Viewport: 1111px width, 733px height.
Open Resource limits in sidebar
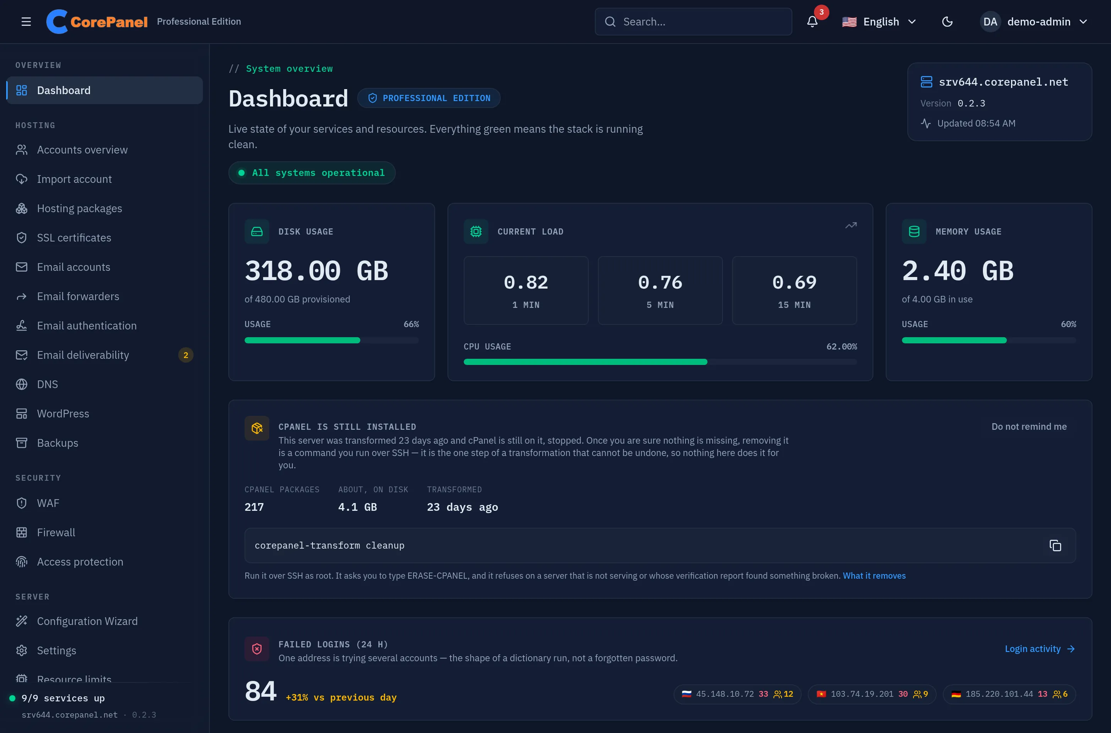point(105,678)
